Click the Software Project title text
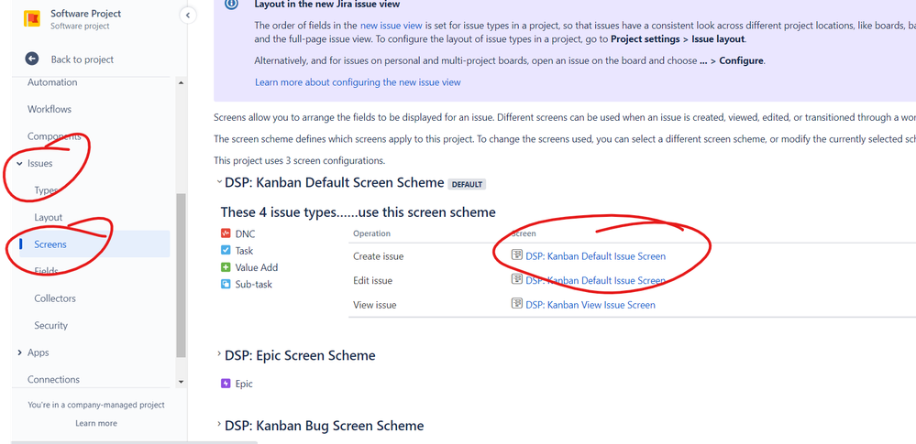The width and height of the screenshot is (916, 444). pyautogui.click(x=86, y=14)
